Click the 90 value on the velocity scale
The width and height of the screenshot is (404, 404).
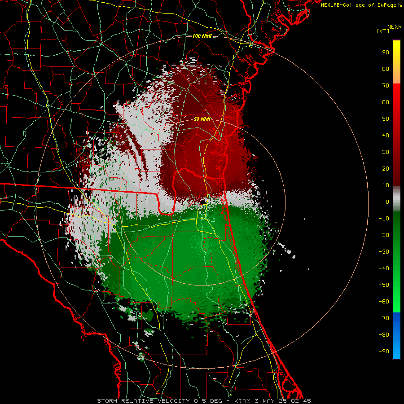(x=386, y=53)
